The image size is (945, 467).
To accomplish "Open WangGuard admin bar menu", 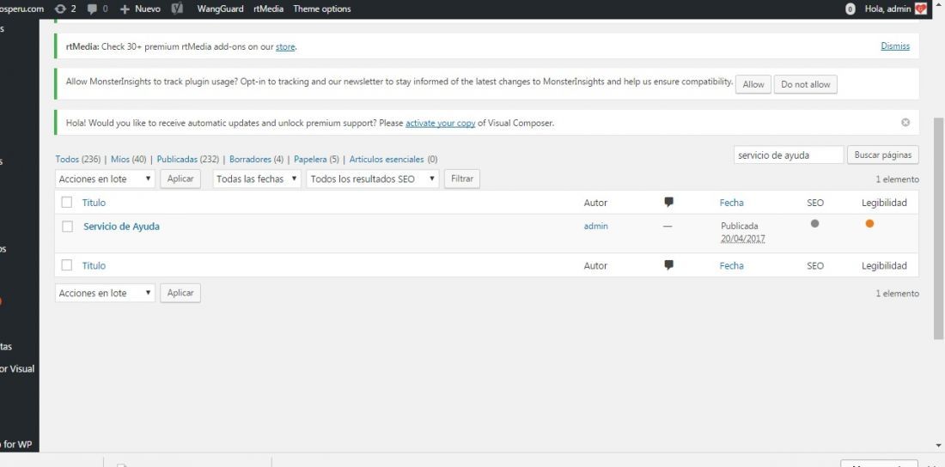I will click(x=220, y=9).
